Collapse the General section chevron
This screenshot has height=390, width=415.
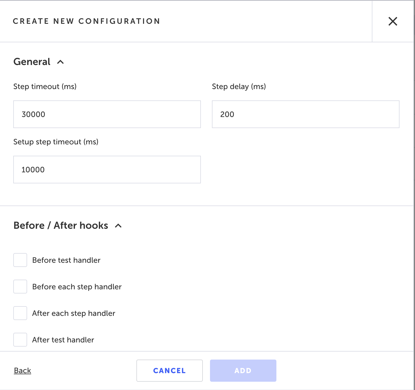point(60,62)
